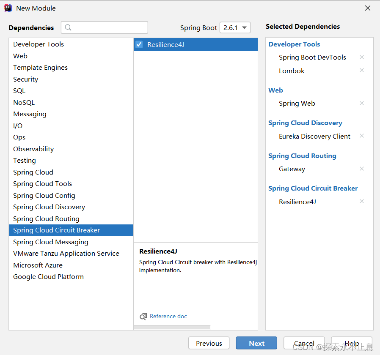Click the Reference doc icon
The width and height of the screenshot is (380, 355).
pos(143,317)
